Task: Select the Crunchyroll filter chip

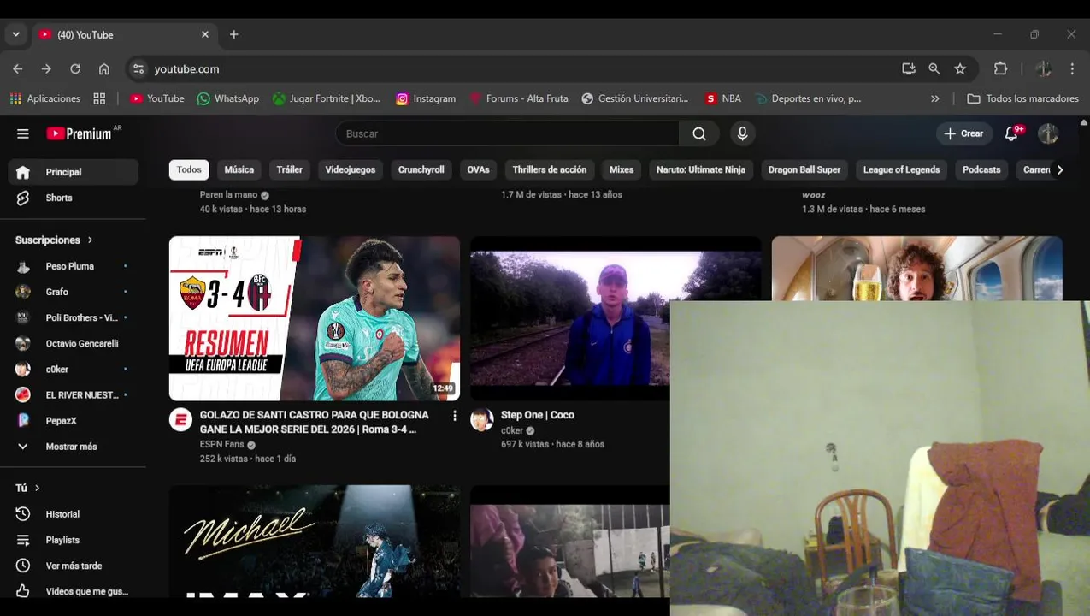Action: 421,169
